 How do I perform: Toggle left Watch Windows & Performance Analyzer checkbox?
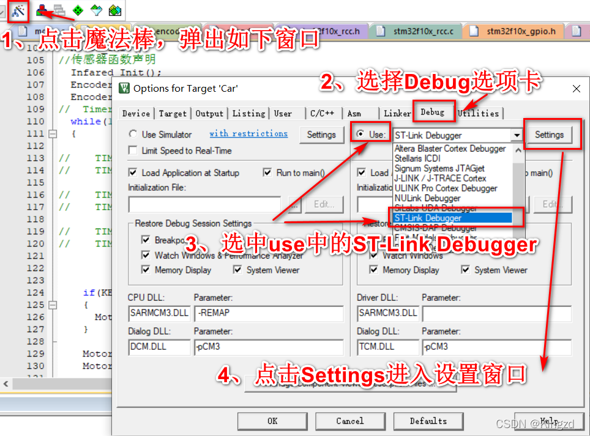pyautogui.click(x=146, y=255)
